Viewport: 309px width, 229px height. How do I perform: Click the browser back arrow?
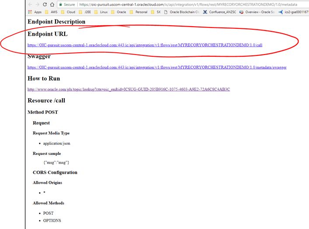[x=30, y=4]
